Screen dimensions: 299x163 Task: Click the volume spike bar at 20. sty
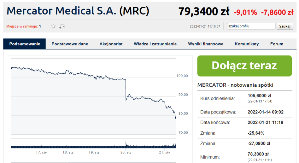click(126, 145)
